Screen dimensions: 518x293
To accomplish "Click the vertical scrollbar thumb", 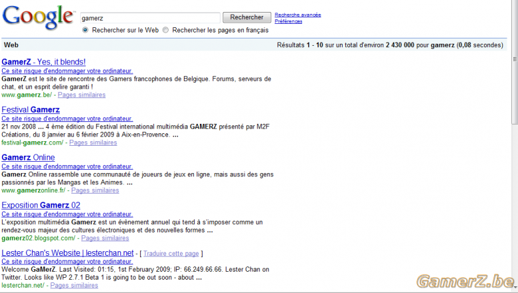I will tap(515, 62).
